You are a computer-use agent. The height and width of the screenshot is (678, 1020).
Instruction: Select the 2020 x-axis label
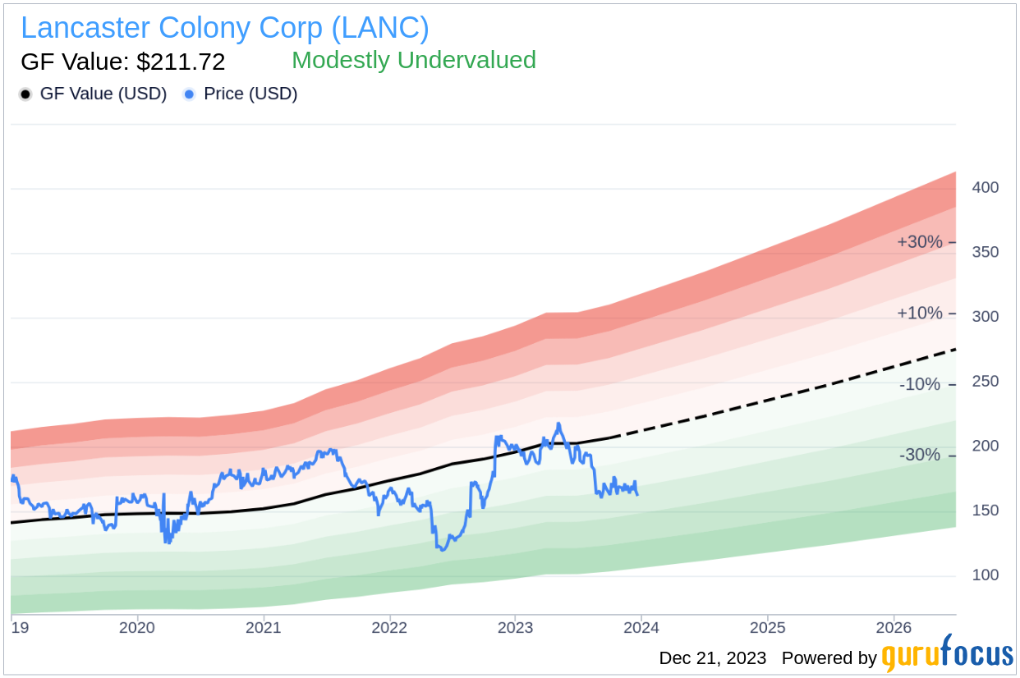coord(137,629)
